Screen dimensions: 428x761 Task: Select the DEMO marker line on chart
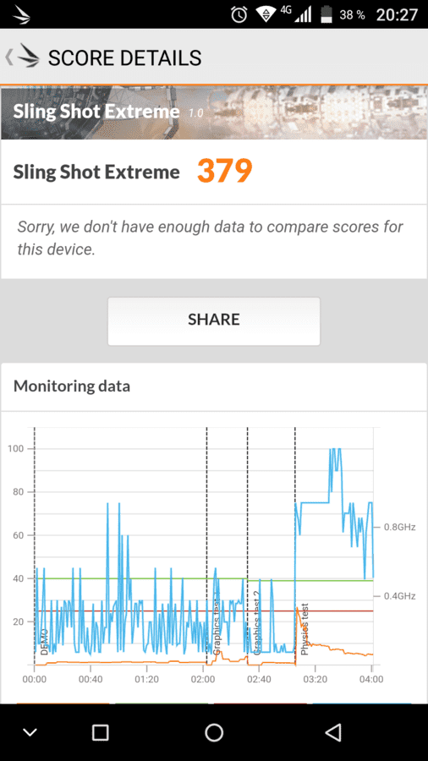pyautogui.click(x=35, y=546)
